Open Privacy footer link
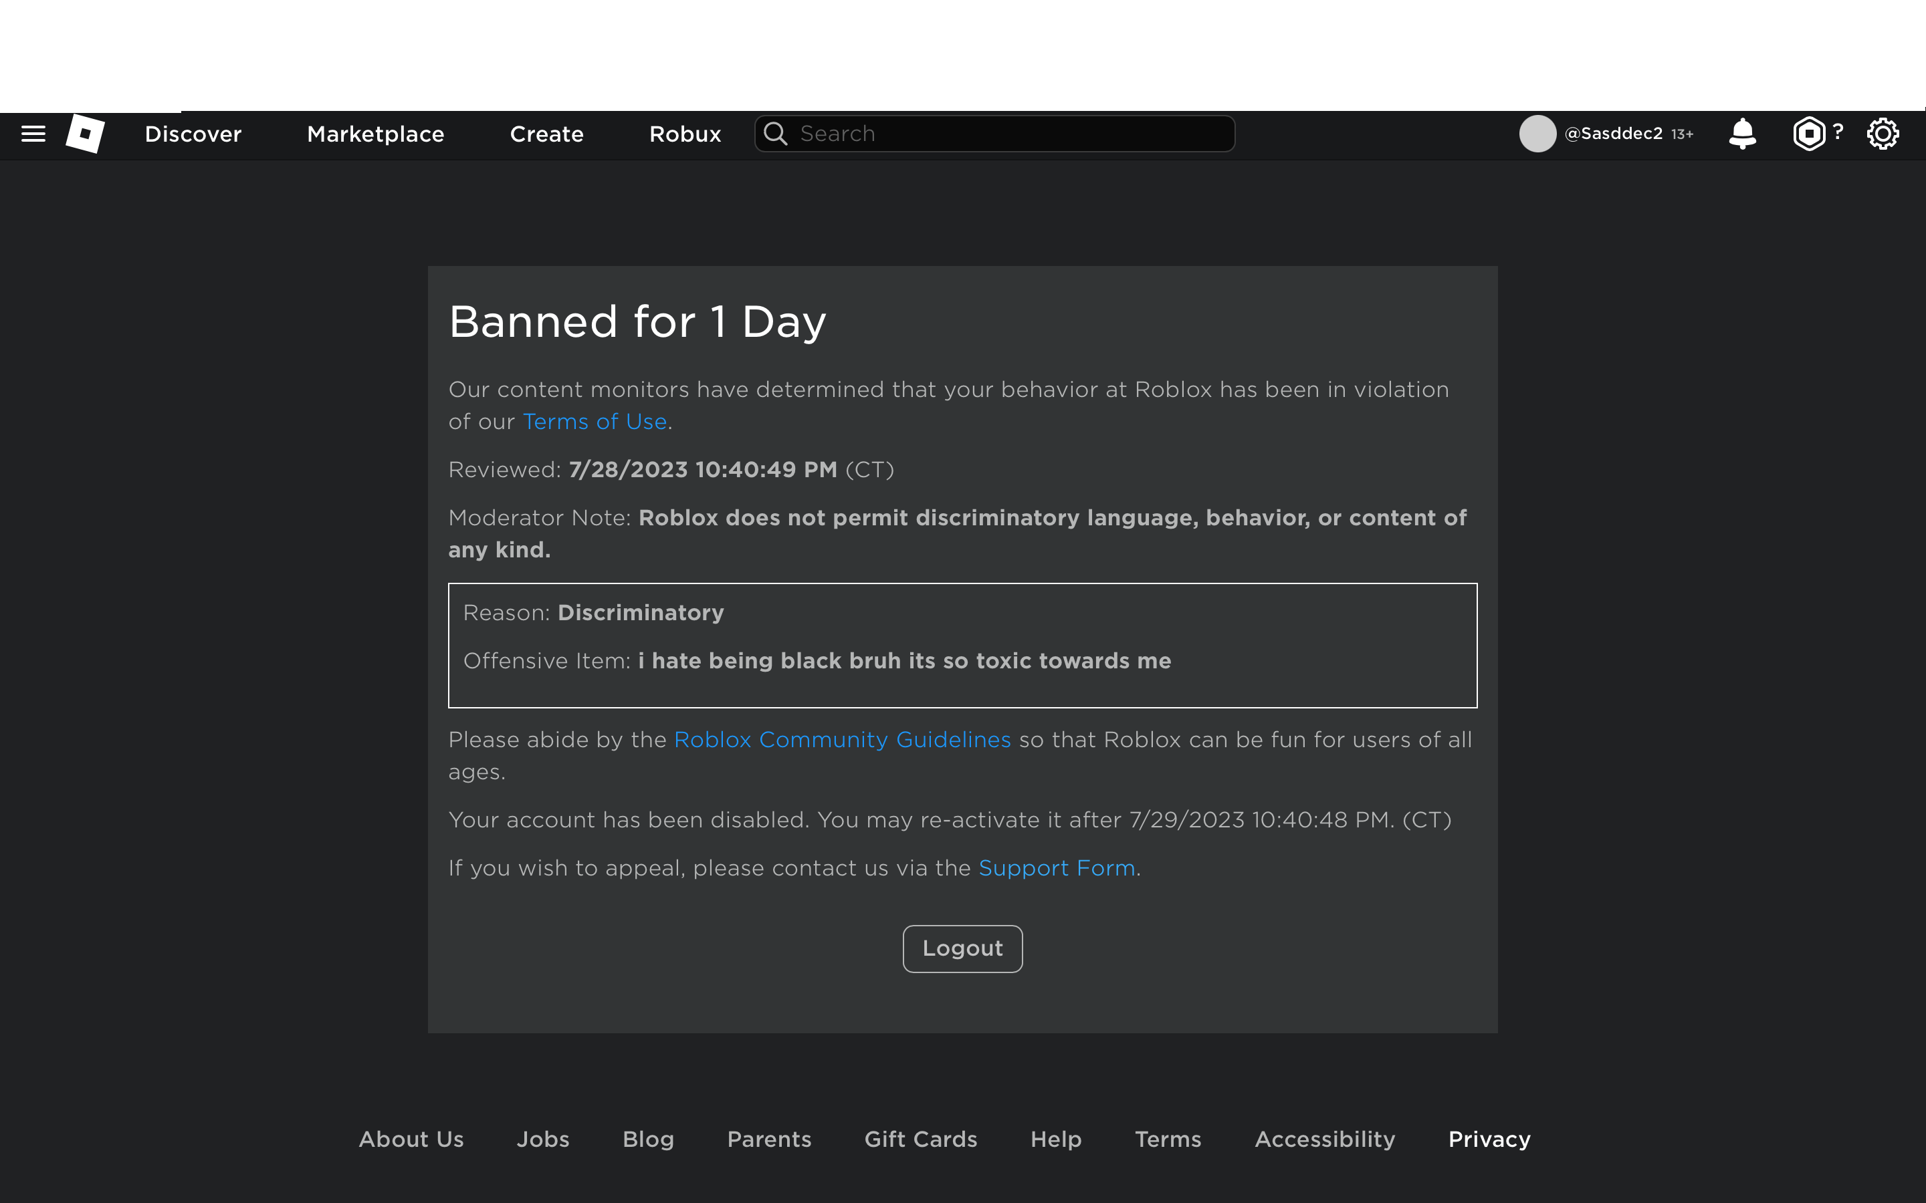This screenshot has width=1926, height=1203. click(1489, 1140)
